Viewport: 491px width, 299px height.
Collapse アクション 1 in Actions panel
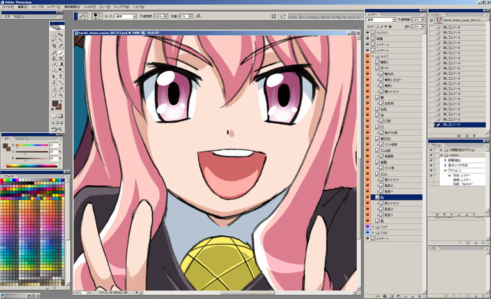tap(445, 171)
